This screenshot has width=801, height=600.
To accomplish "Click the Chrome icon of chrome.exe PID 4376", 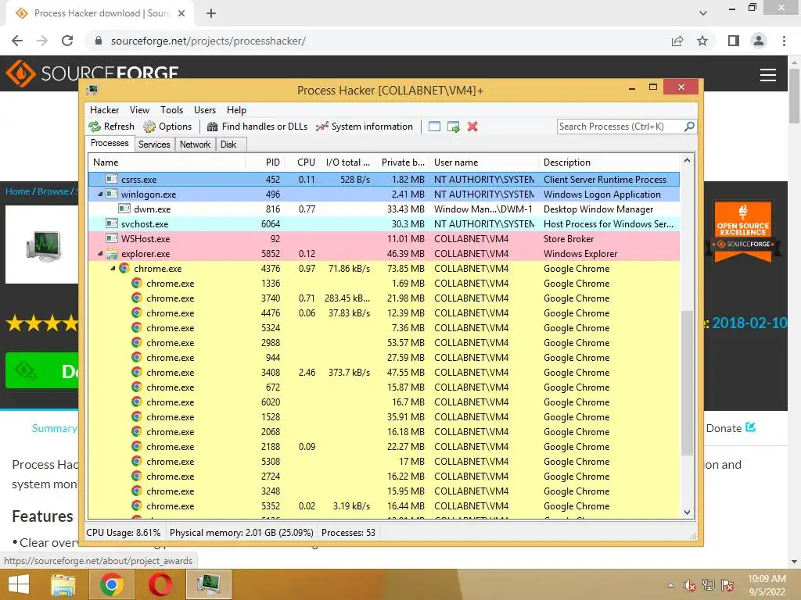I will tap(124, 269).
